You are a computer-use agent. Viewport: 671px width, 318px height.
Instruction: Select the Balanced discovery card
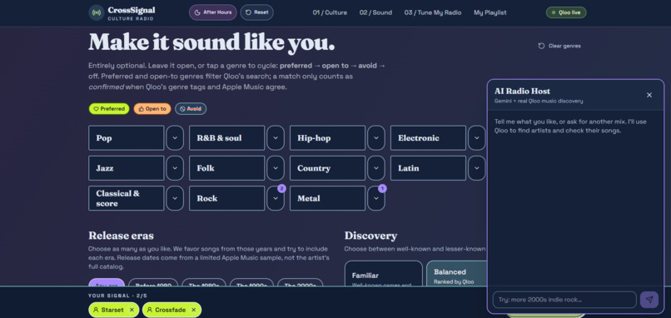[x=456, y=274]
